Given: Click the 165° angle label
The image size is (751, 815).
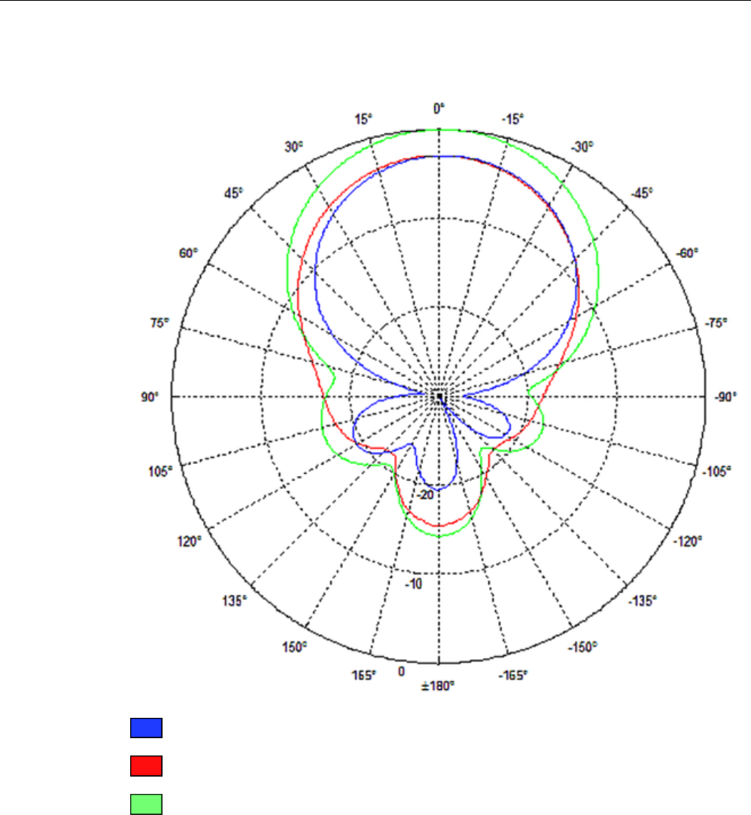Looking at the screenshot, I should [363, 675].
